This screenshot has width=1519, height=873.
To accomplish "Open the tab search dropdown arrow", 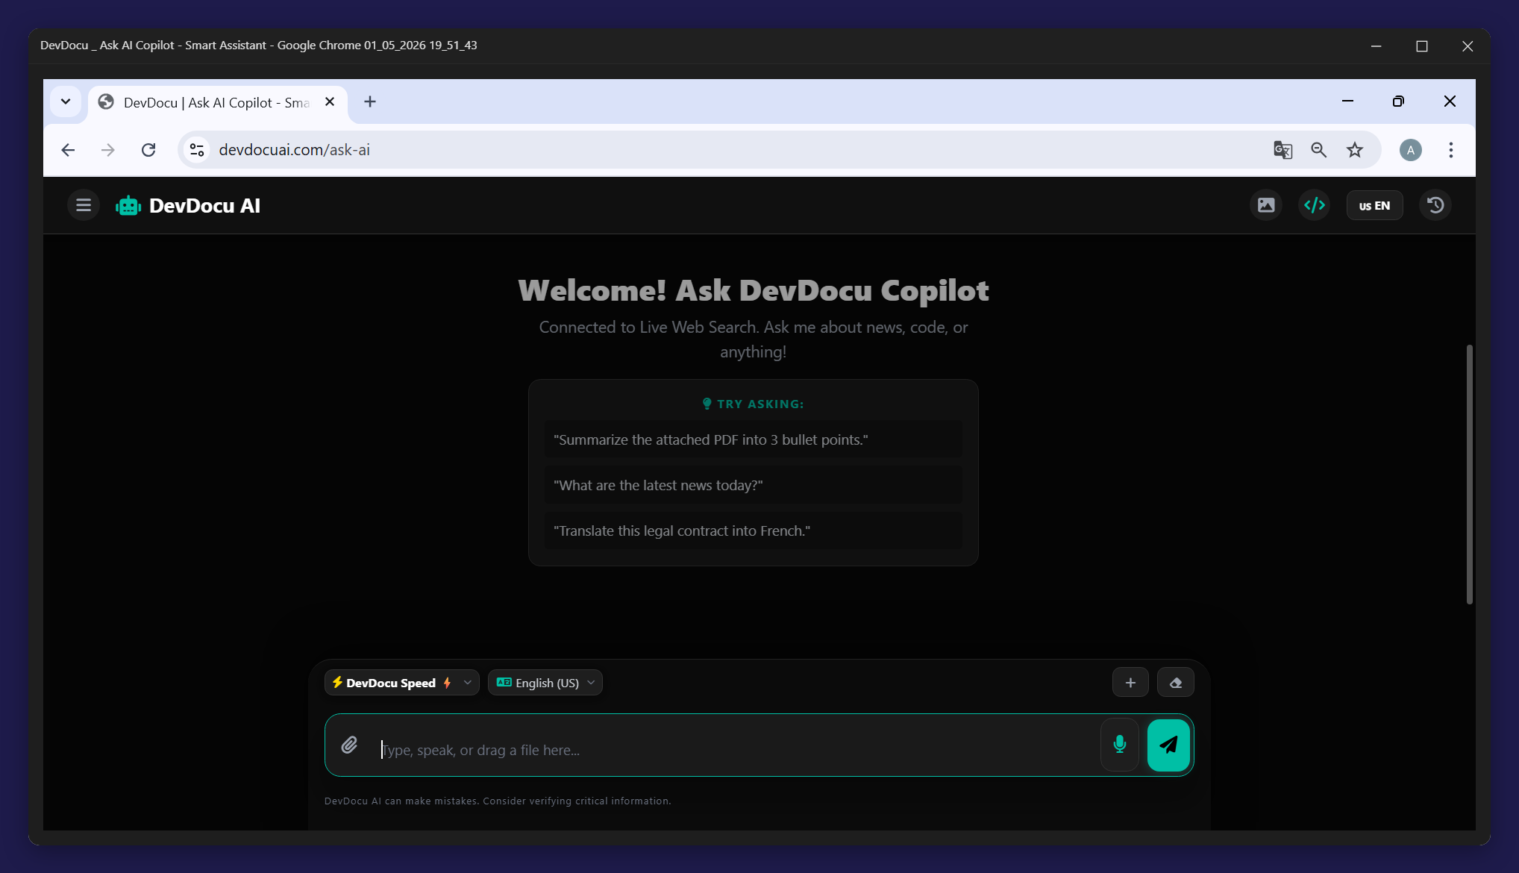I will tap(66, 101).
